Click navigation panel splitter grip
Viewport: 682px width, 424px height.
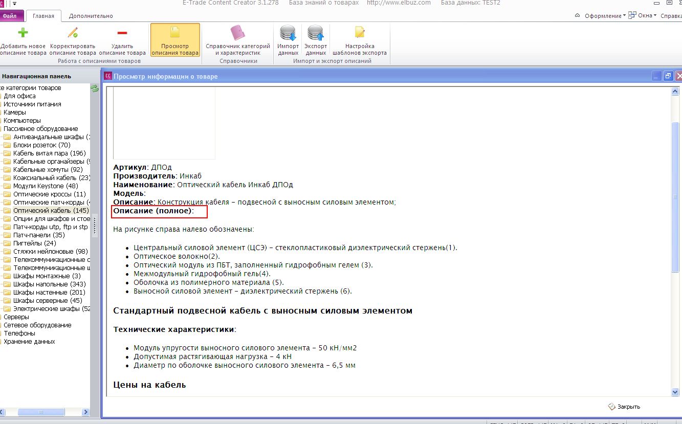tap(94, 226)
